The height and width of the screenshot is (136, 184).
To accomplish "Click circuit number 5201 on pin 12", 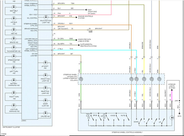I will (71, 23).
